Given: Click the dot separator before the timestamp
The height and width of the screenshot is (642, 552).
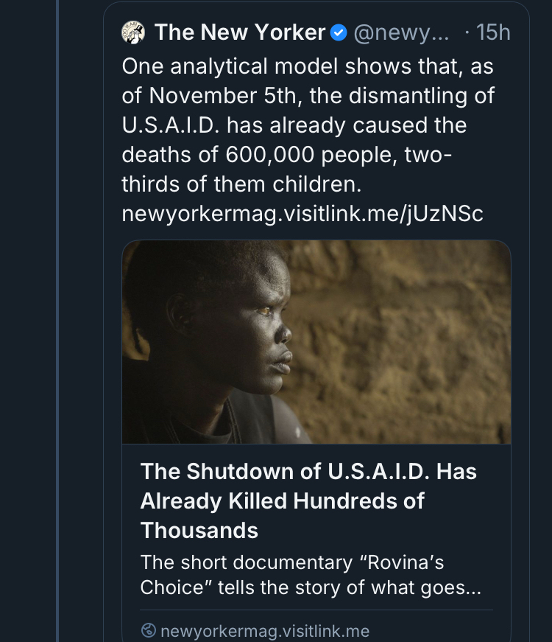Looking at the screenshot, I should tap(467, 33).
